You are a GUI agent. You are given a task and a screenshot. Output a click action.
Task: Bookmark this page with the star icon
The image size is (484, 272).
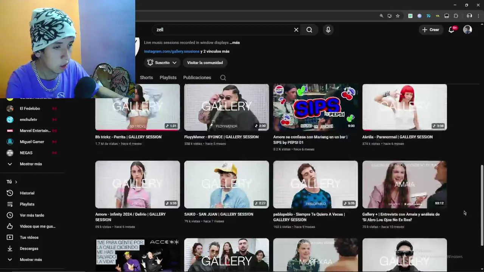[x=397, y=16]
